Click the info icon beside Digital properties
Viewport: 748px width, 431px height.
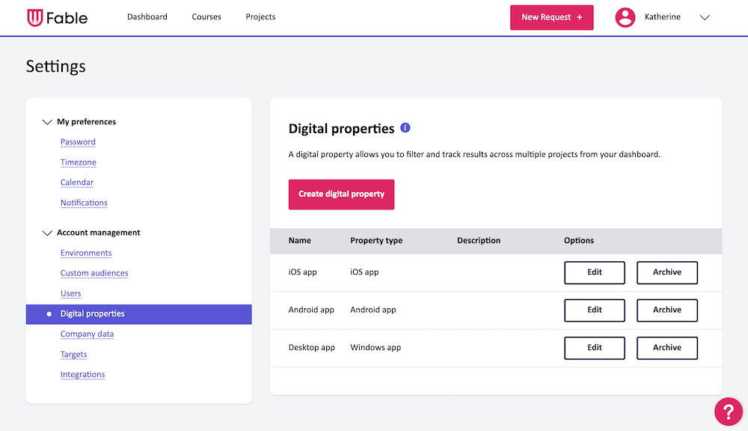point(405,128)
